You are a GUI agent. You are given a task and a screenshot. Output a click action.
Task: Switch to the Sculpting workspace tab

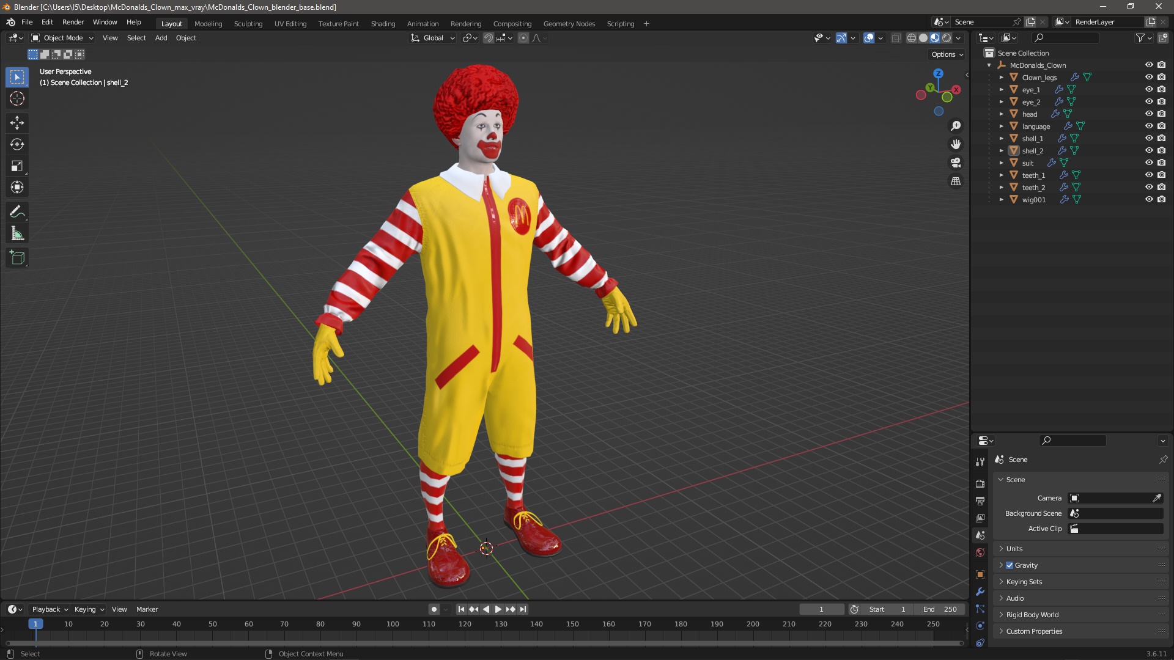[x=248, y=24]
